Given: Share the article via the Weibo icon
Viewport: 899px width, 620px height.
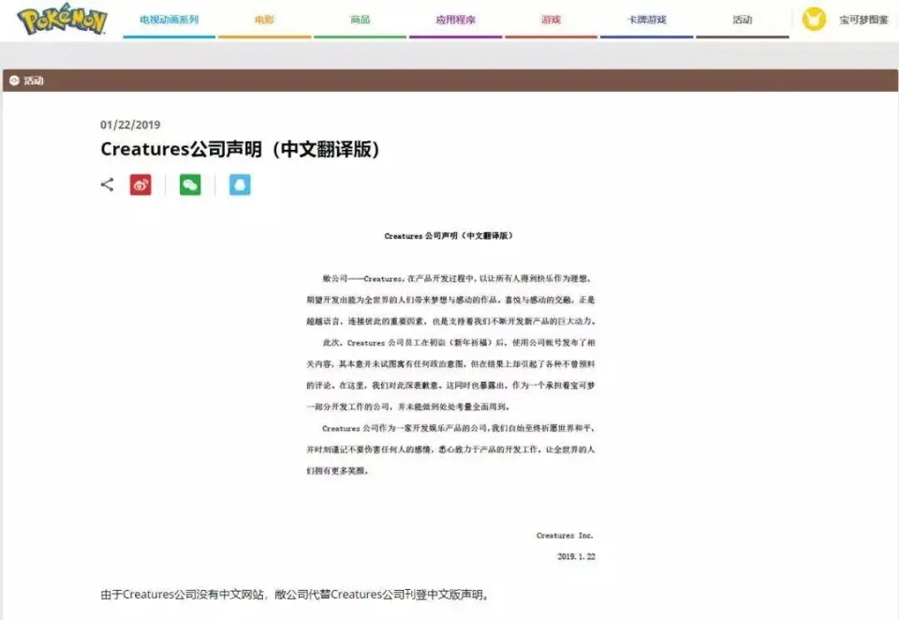Looking at the screenshot, I should coord(140,185).
